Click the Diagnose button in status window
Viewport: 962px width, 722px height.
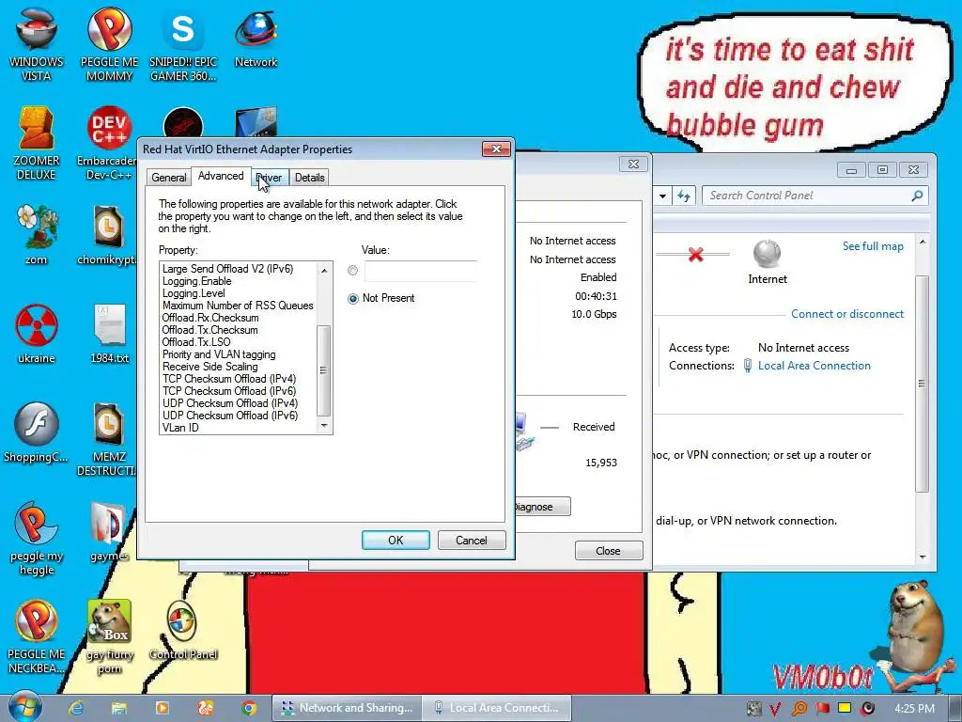[542, 507]
